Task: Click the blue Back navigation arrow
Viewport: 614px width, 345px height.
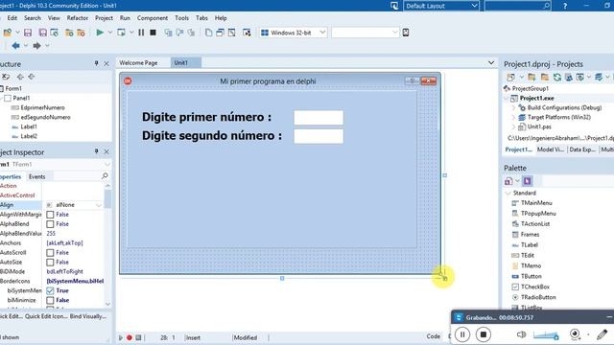Action: pos(15,46)
